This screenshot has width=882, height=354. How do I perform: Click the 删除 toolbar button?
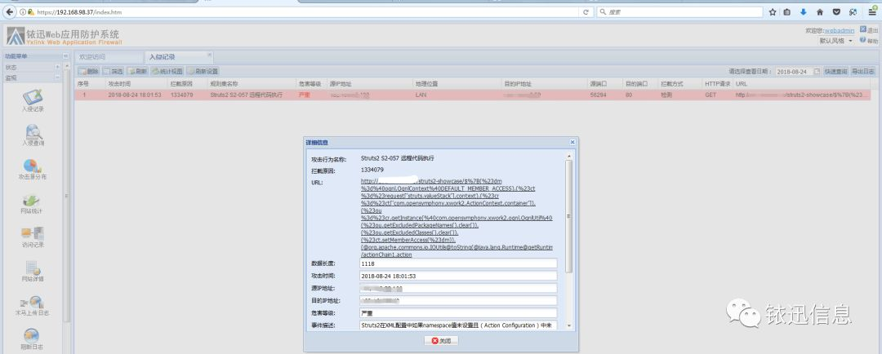(89, 71)
